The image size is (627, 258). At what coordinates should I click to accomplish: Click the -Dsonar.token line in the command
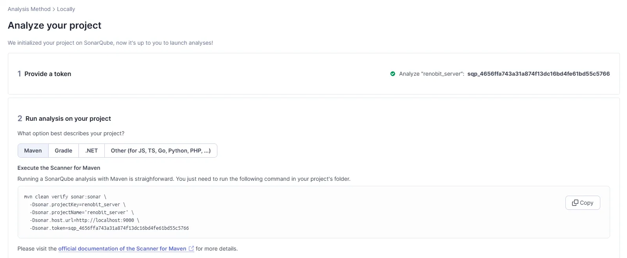109,228
